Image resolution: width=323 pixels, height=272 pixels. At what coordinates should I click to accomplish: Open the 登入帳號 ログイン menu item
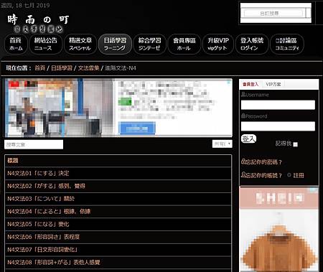252,44
